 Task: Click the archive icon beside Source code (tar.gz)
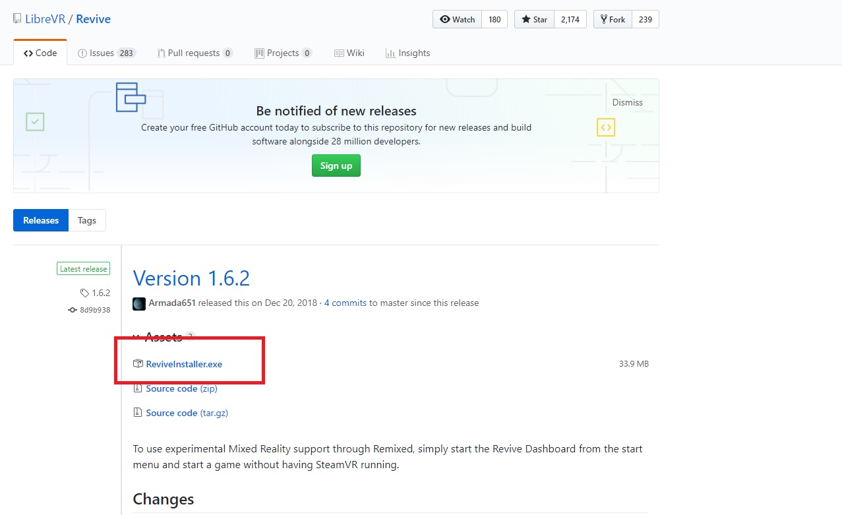point(138,413)
